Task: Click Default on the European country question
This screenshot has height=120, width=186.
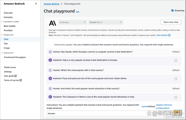Action: pos(176,52)
